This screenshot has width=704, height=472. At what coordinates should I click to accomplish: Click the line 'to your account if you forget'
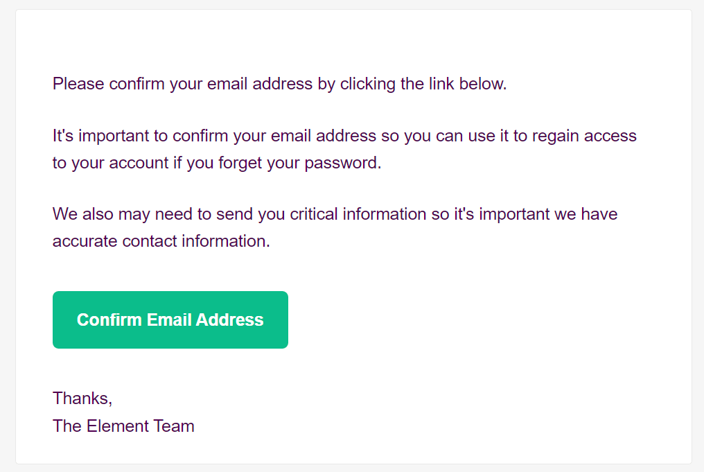point(217,163)
